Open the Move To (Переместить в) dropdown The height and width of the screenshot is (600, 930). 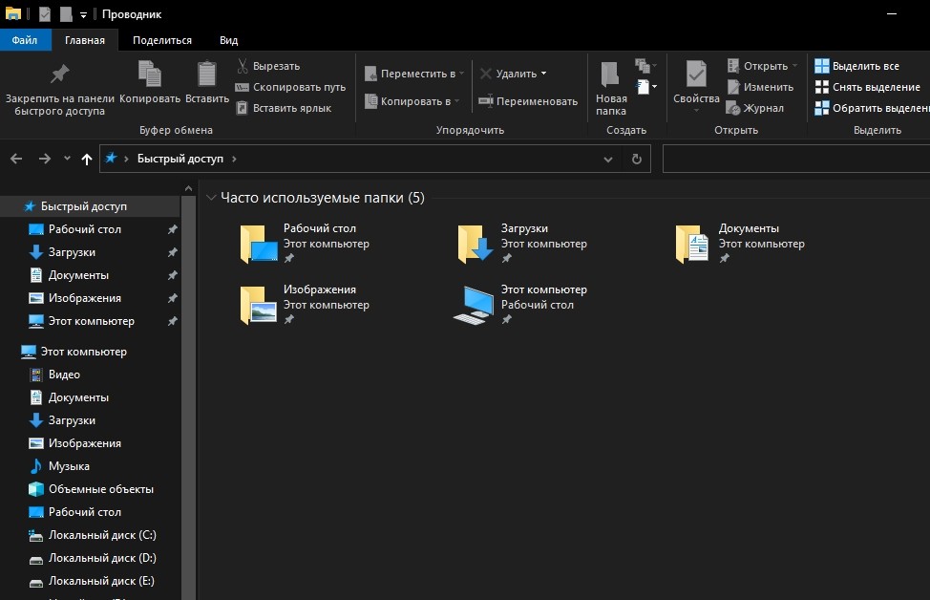(415, 74)
